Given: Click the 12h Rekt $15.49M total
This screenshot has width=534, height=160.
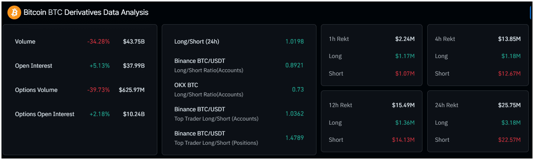Looking at the screenshot, I should coord(403,105).
